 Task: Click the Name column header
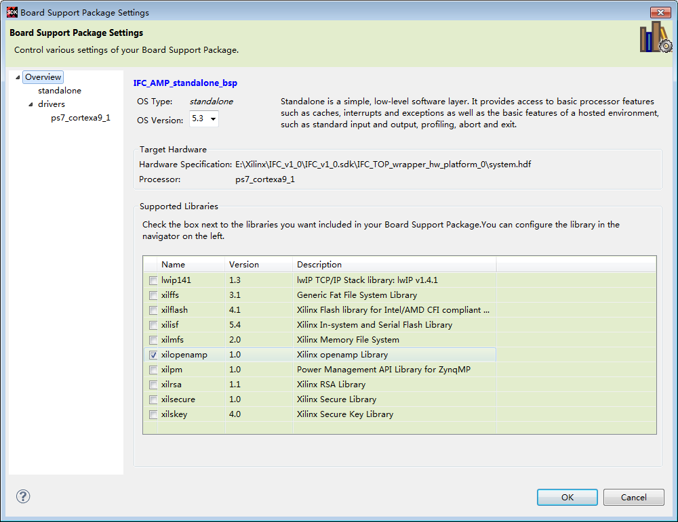tap(191, 264)
